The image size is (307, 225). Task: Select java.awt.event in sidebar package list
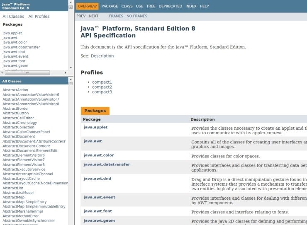coord(15,56)
